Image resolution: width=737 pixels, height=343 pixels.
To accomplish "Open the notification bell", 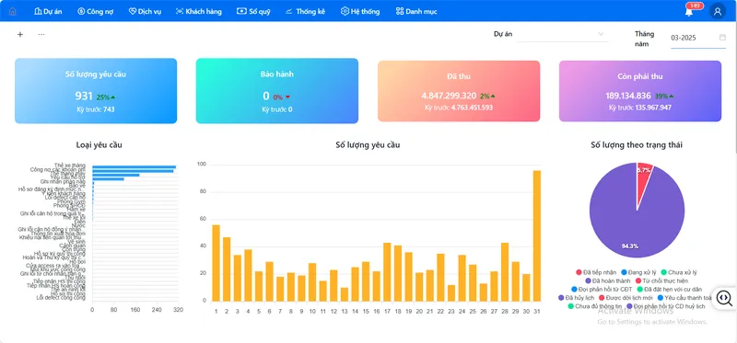I will click(x=689, y=12).
